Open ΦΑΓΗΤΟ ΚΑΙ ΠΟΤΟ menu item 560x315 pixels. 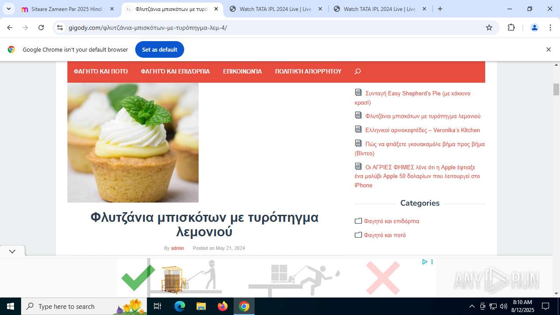tap(101, 71)
